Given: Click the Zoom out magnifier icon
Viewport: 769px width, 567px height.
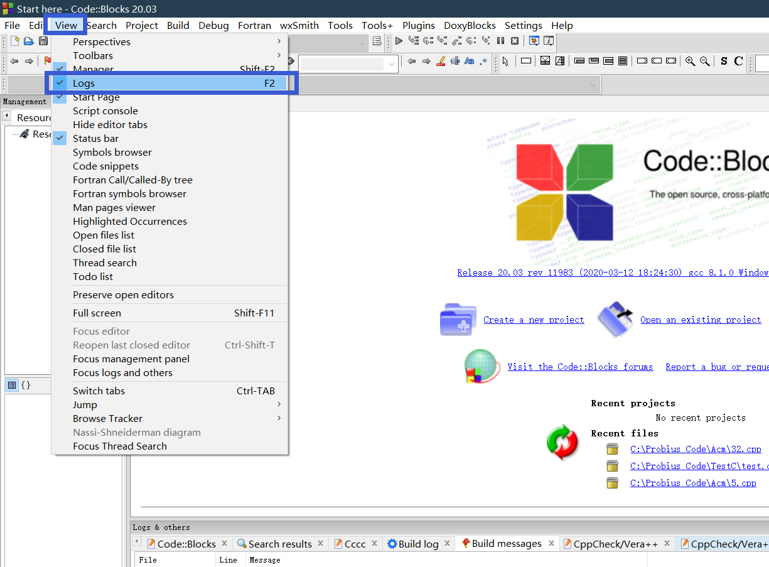Looking at the screenshot, I should point(705,61).
